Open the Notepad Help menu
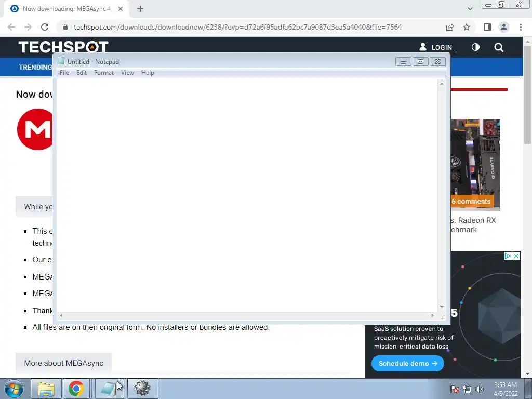 point(148,73)
